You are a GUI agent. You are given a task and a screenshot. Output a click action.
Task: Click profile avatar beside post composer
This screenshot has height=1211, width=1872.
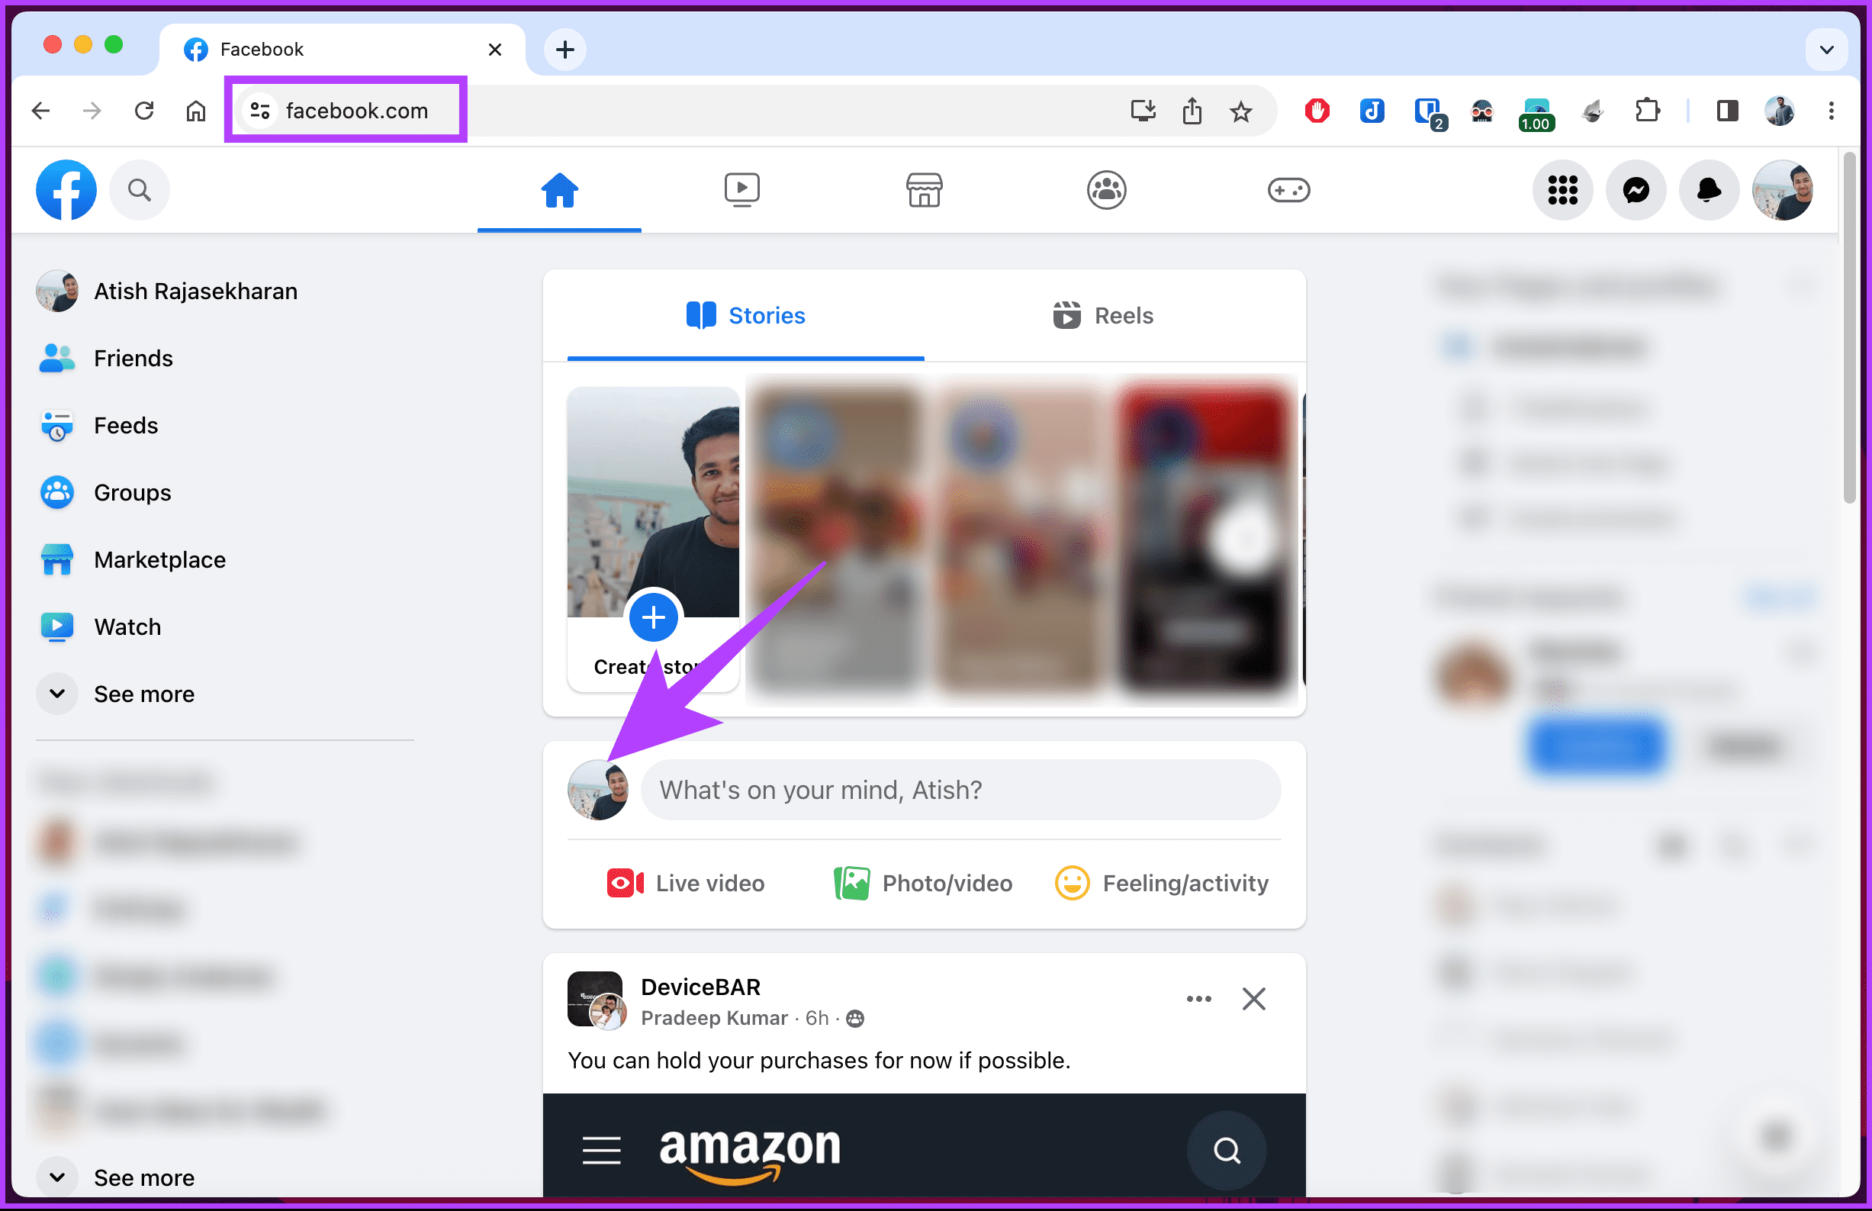[598, 790]
